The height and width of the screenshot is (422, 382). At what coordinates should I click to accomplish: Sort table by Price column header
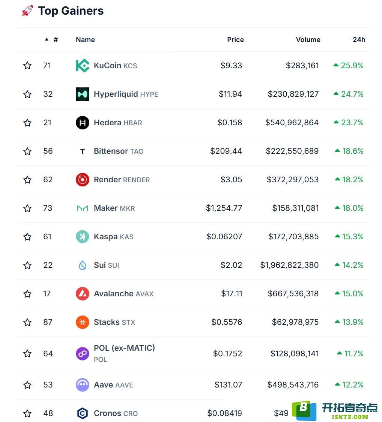pos(235,40)
